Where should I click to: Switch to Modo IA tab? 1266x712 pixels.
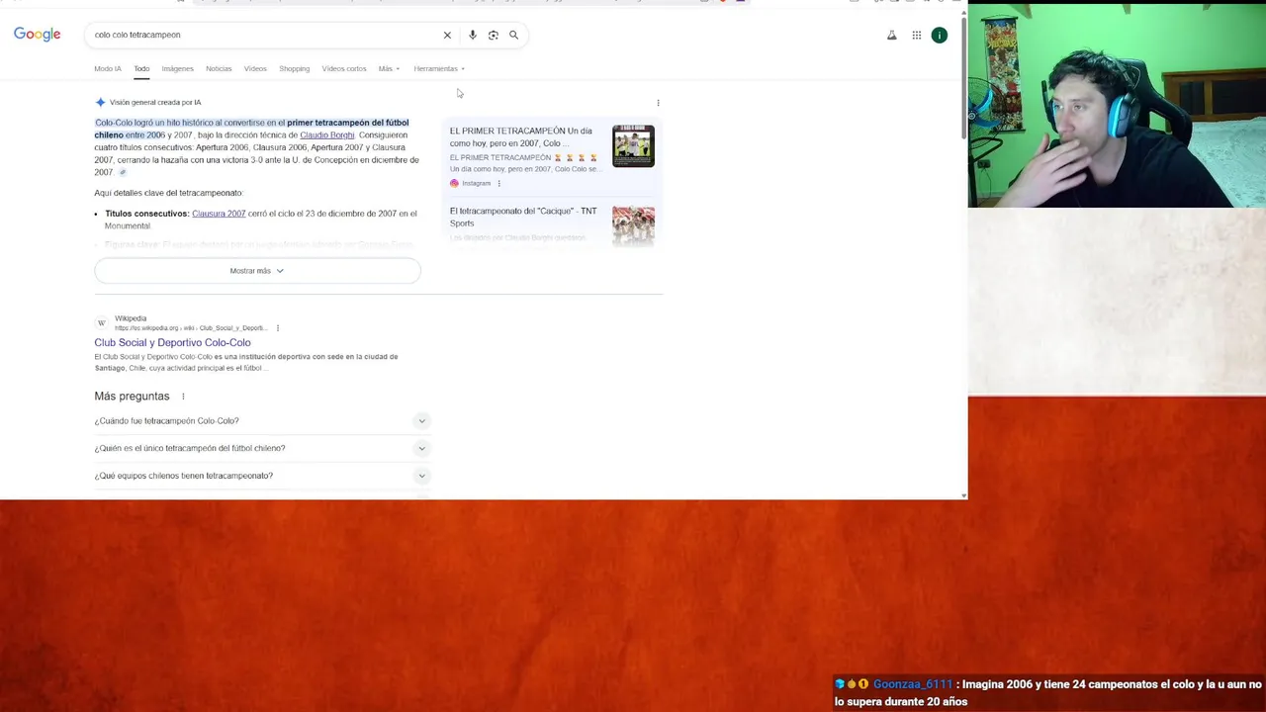click(108, 68)
